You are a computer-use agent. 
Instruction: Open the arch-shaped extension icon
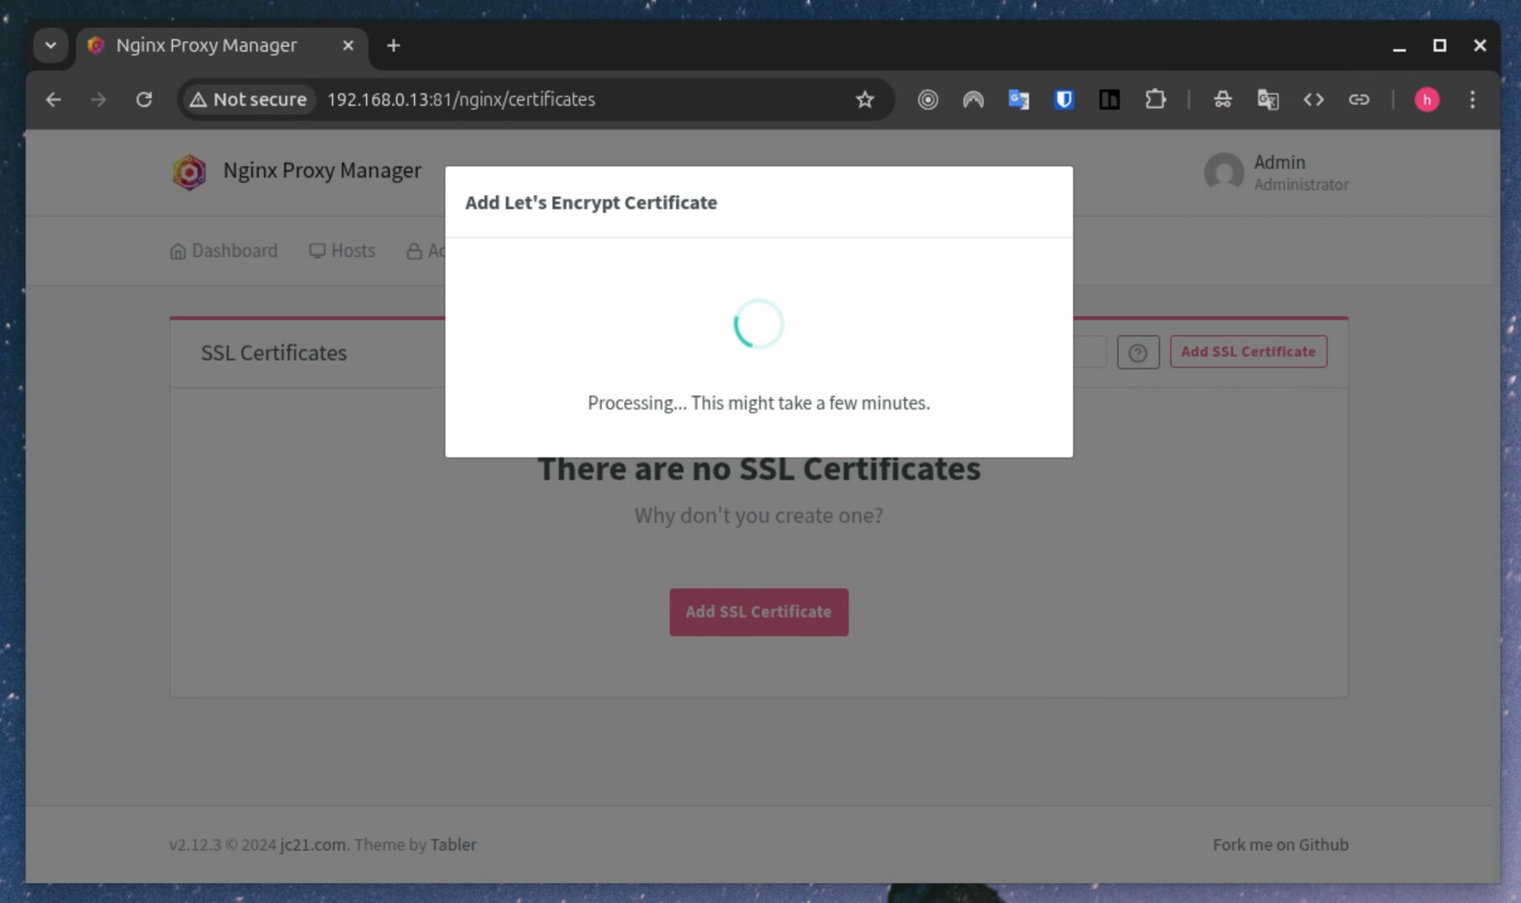pos(973,99)
